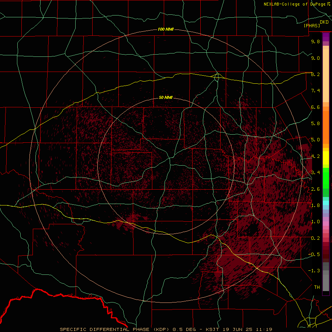Click the gray segment of the color bar
332x332 pixels.
[326, 277]
